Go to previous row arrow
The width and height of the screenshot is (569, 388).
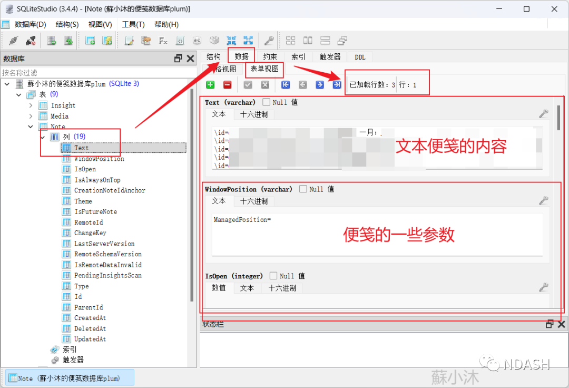coord(302,84)
